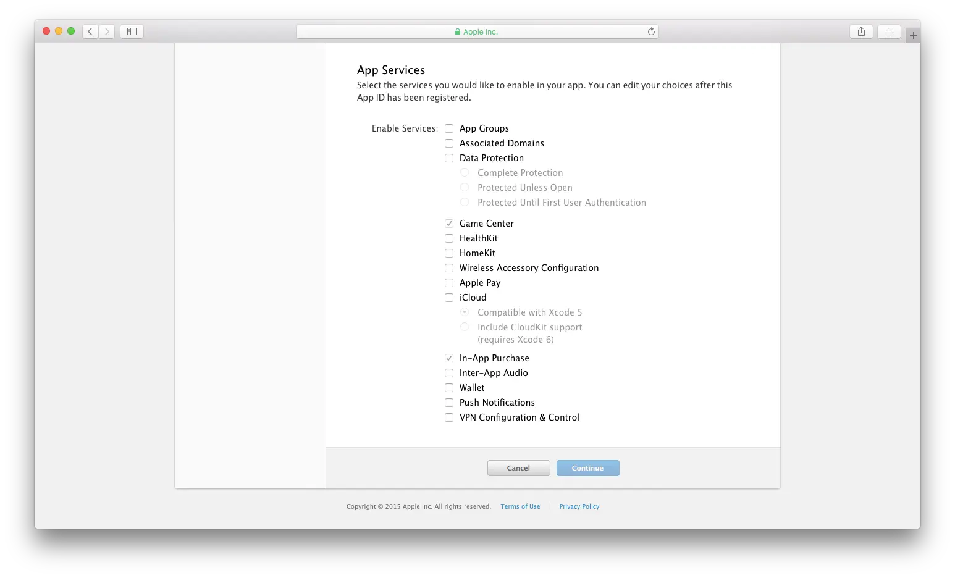Enable the Data Protection checkbox

point(449,158)
